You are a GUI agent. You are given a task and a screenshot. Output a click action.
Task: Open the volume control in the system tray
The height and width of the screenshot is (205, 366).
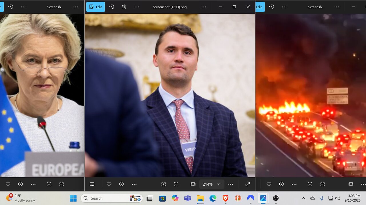click(338, 198)
